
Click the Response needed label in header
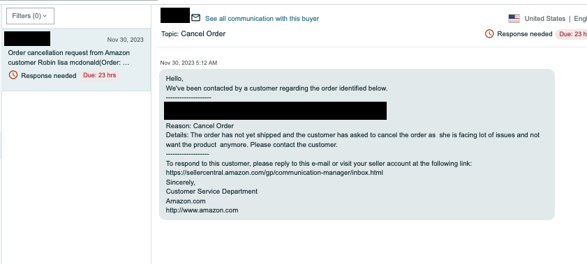(x=525, y=34)
